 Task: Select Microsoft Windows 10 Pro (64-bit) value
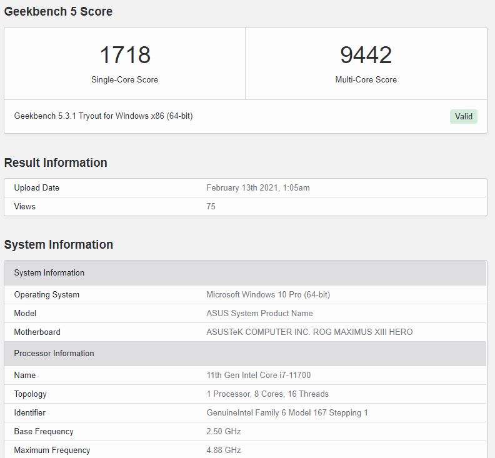pyautogui.click(x=268, y=294)
